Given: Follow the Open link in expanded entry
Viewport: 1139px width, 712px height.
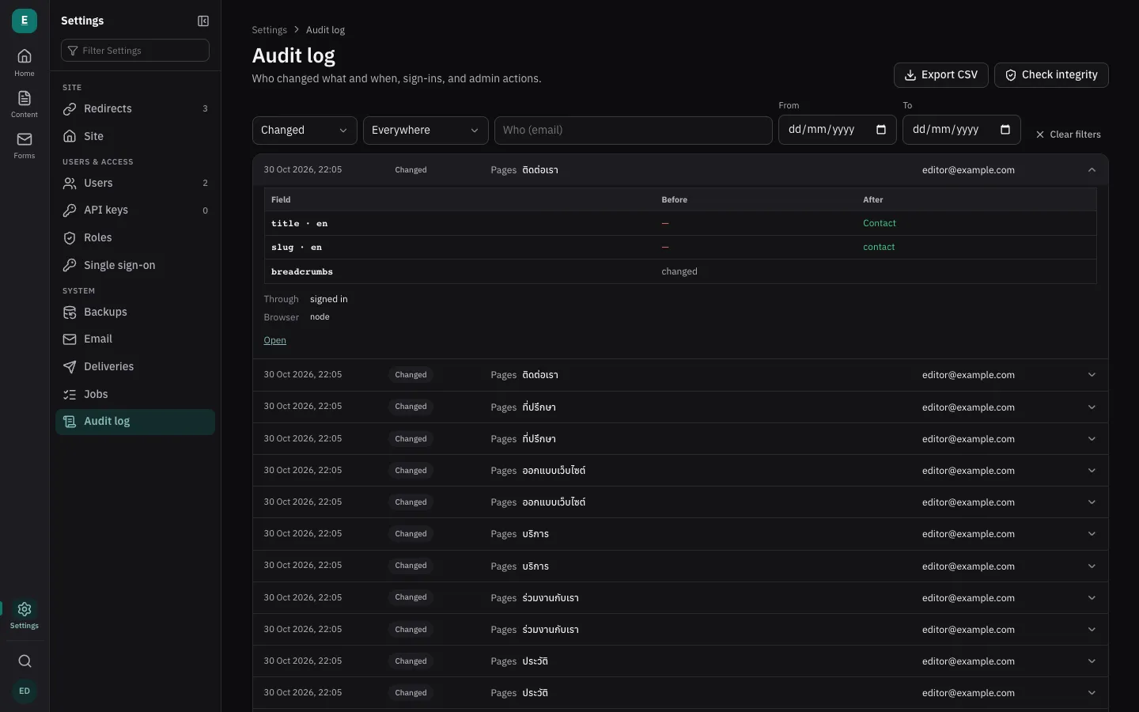Looking at the screenshot, I should click(x=274, y=340).
